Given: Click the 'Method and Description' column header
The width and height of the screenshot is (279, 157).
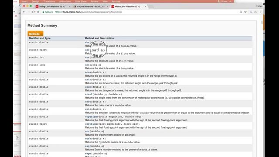Looking at the screenshot, I should coord(99,38).
